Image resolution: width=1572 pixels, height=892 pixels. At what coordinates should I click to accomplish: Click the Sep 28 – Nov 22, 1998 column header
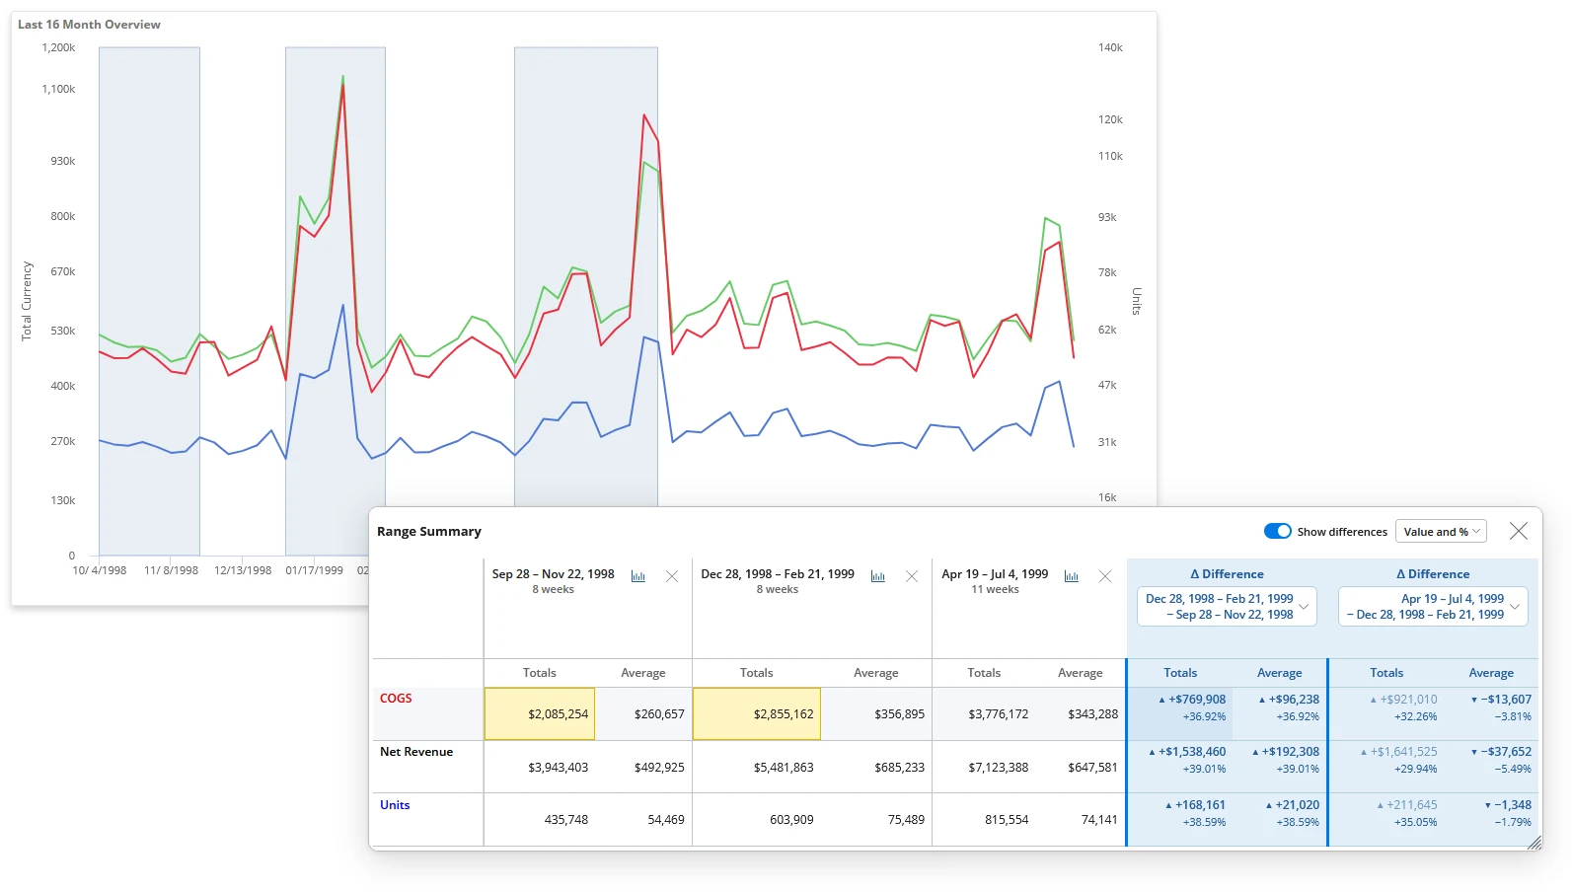coord(554,574)
